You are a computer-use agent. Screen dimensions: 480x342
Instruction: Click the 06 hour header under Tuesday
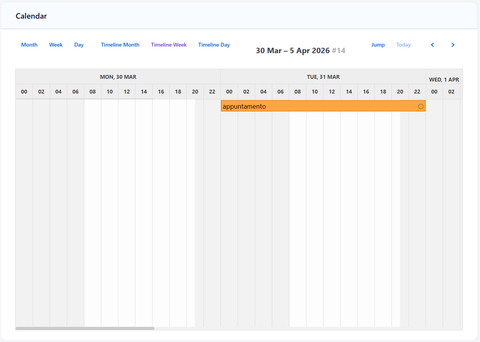280,92
